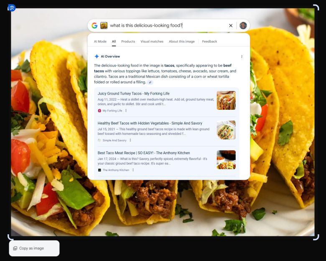326x261 pixels.
Task: Open the More options menu beside The Anthony Kitchen
Action: pyautogui.click(x=133, y=170)
